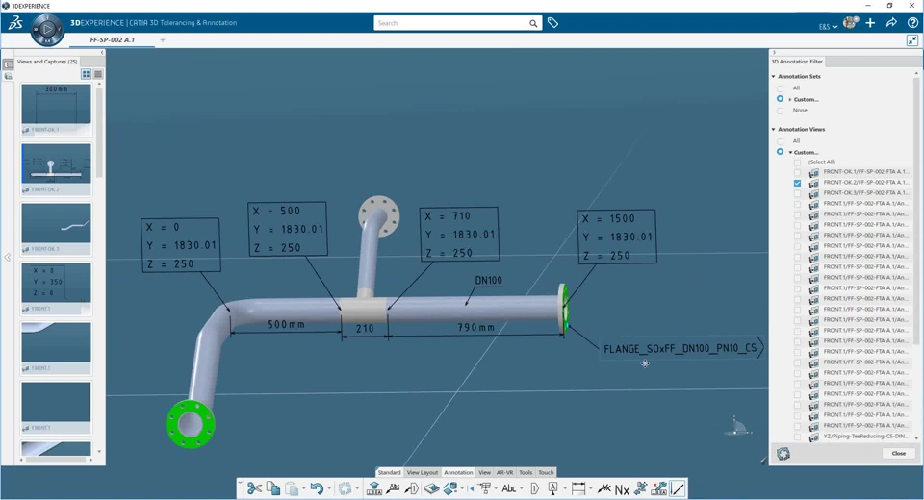Click the roughness/leader symbol icon

603,488
